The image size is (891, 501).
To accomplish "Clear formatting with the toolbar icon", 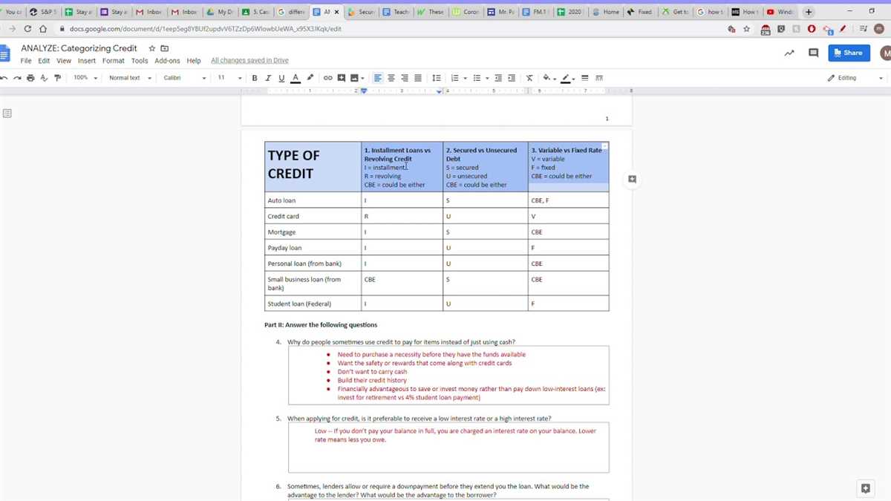I will 529,78.
